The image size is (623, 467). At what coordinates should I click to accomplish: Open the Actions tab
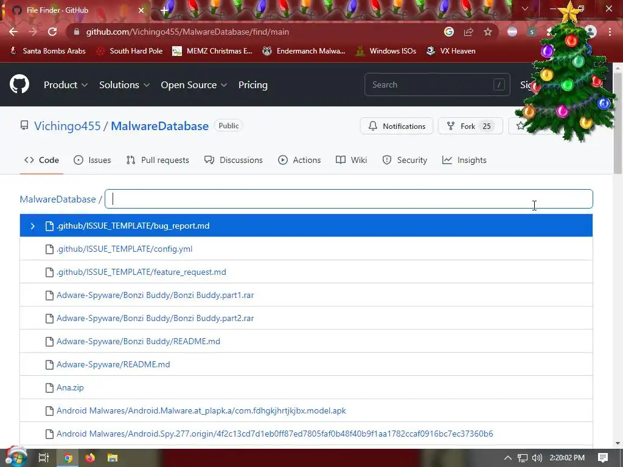click(x=299, y=160)
